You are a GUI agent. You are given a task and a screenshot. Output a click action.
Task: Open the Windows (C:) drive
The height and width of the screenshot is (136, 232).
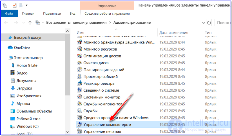[28, 126]
